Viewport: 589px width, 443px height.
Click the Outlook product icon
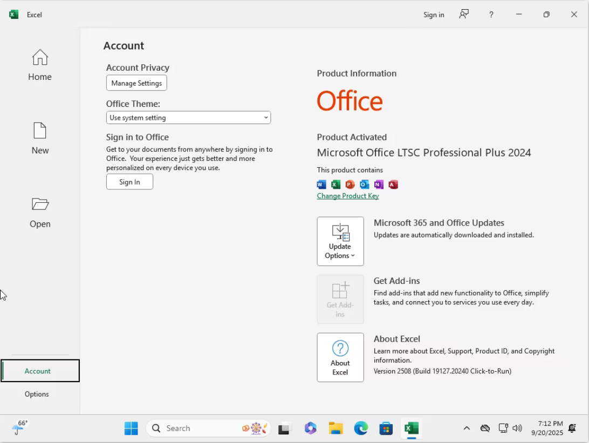[x=365, y=185]
